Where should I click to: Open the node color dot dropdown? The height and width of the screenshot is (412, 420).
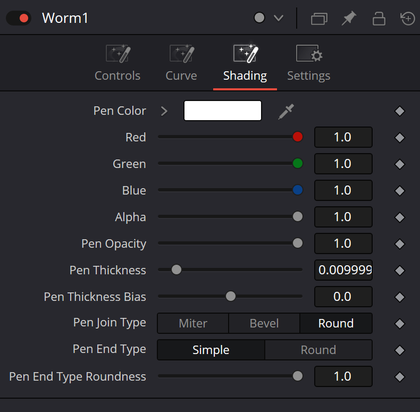[x=279, y=18]
